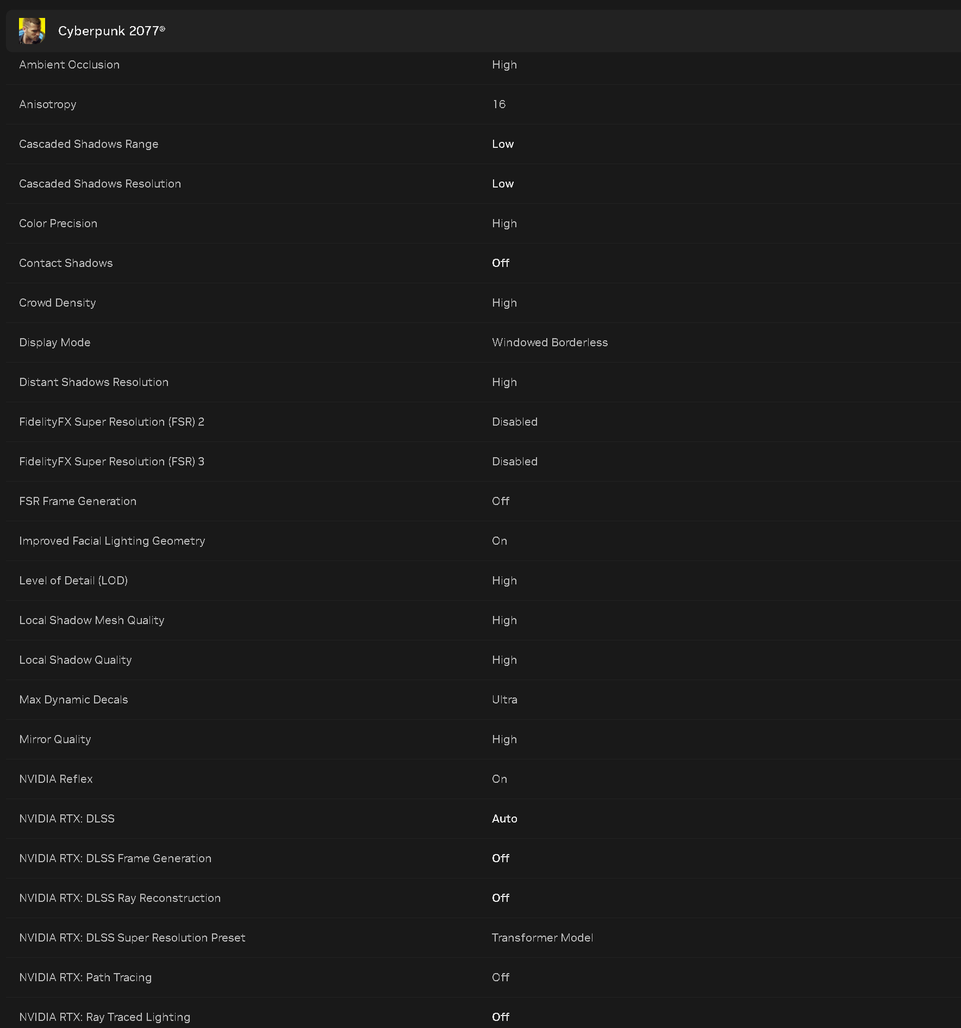Click the Cascaded Shadows Resolution setting label

pyautogui.click(x=100, y=184)
